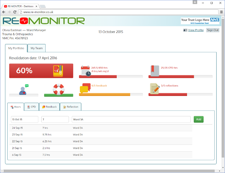Screen dimensions: 225x173
Task: Click the calendar clock hours icon
Action: (86, 71)
